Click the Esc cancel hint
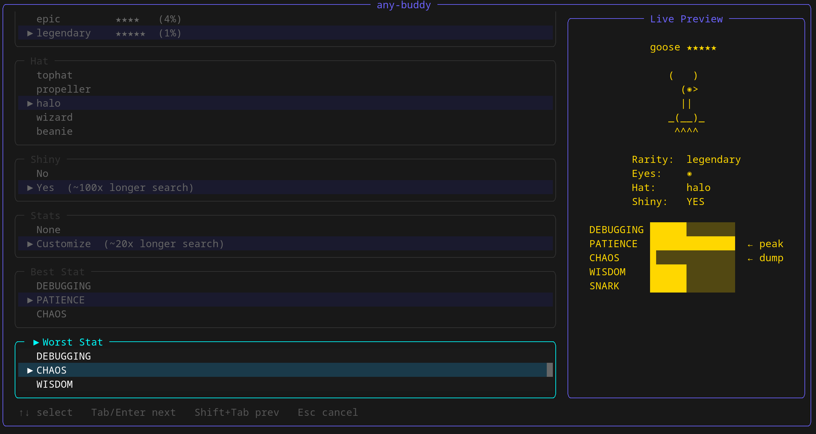The image size is (816, 434). (327, 412)
